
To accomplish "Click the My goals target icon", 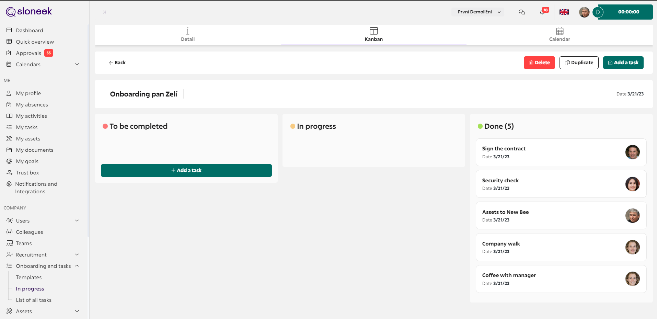I will click(x=9, y=161).
